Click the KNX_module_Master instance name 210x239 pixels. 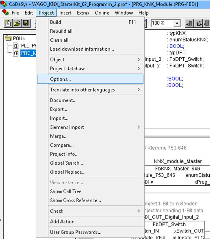(x=178, y=161)
